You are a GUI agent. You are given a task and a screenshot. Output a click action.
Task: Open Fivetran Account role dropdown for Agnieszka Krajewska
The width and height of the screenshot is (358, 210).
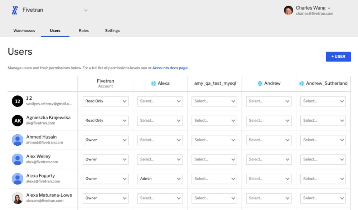coord(106,120)
